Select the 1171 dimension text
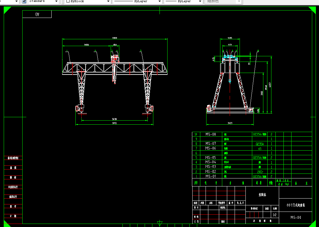 click(230, 45)
